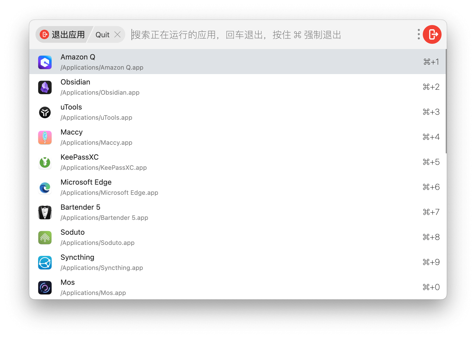This screenshot has height=338, width=476.
Task: Select the Obsidian name text
Action: click(x=75, y=82)
